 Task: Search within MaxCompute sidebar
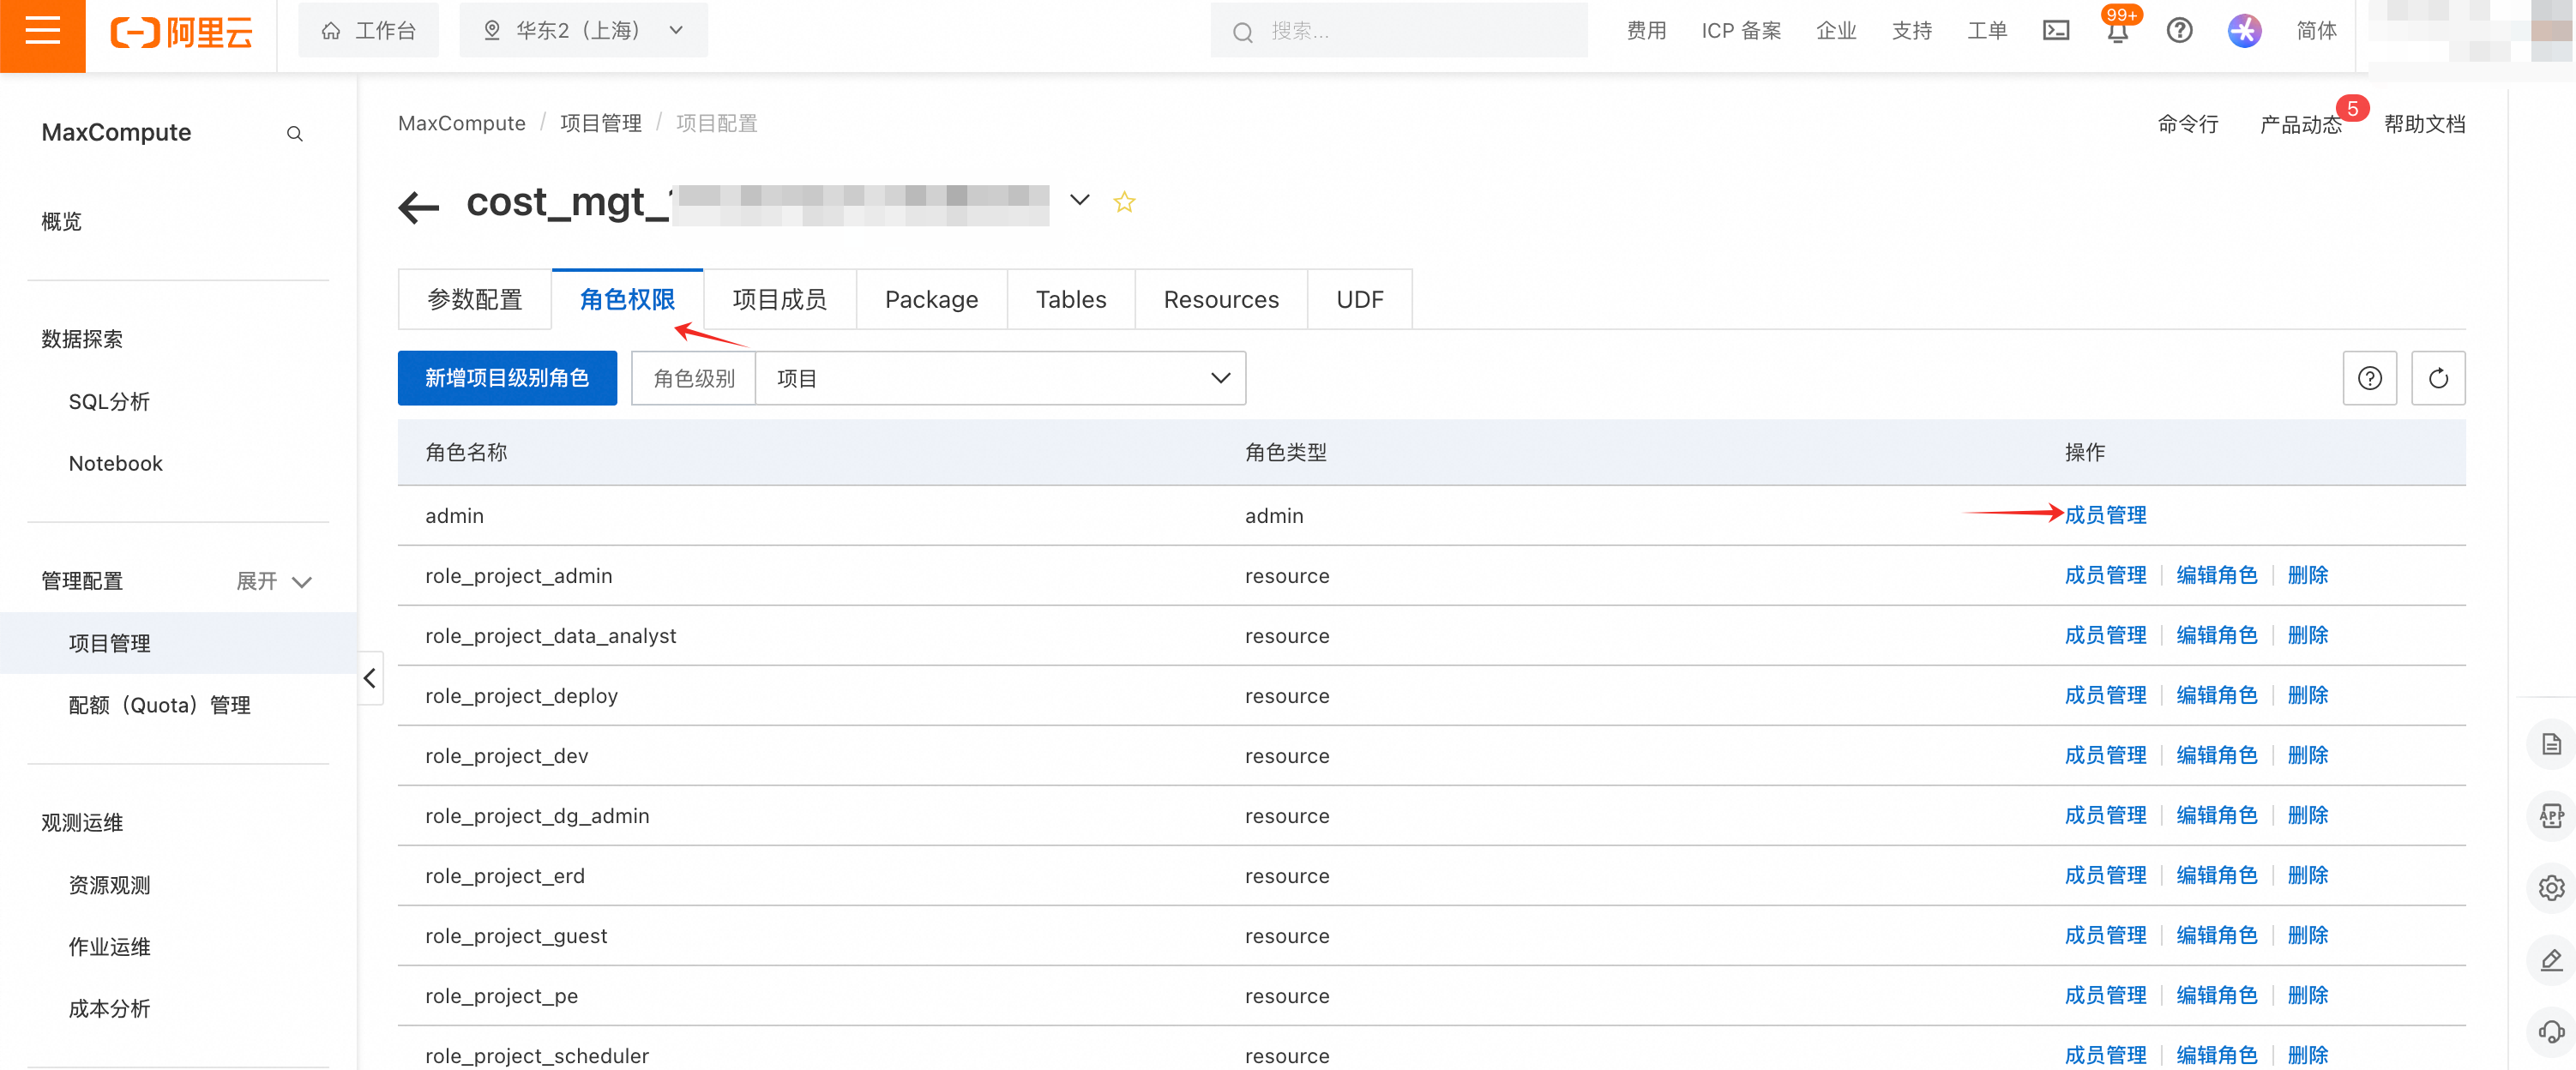[x=294, y=133]
